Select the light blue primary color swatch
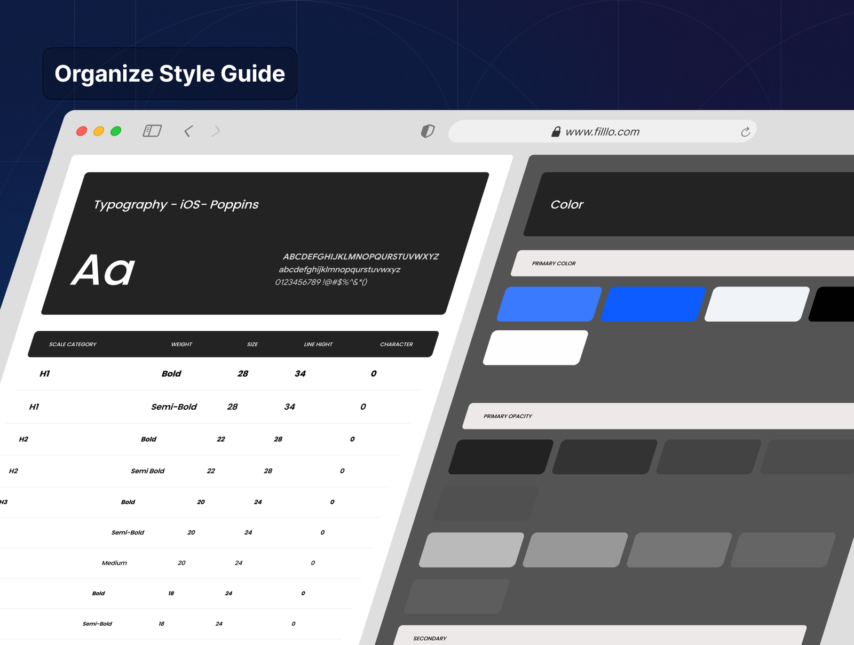The image size is (854, 645). pos(549,304)
